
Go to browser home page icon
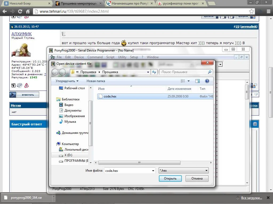point(28,11)
